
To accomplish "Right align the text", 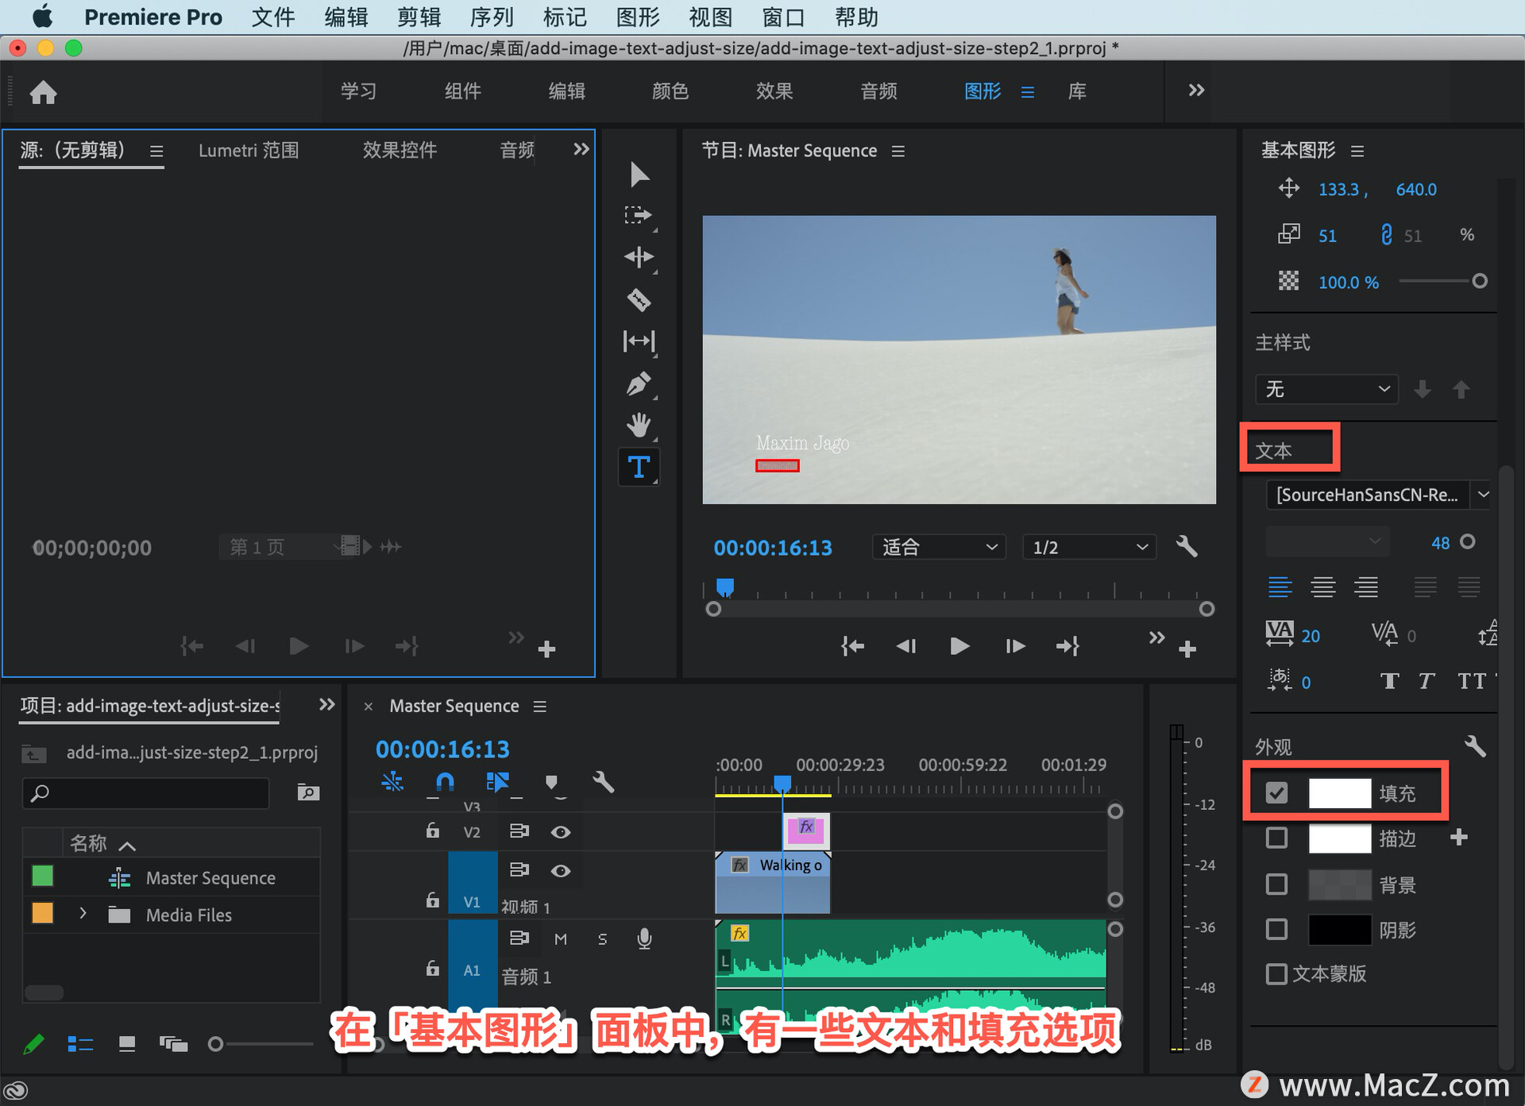I will point(1366,587).
